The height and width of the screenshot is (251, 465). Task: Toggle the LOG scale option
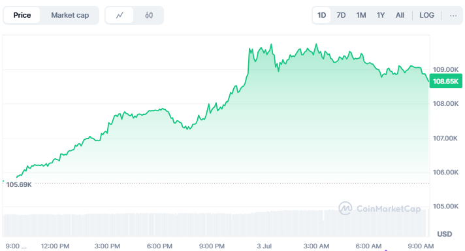click(426, 15)
